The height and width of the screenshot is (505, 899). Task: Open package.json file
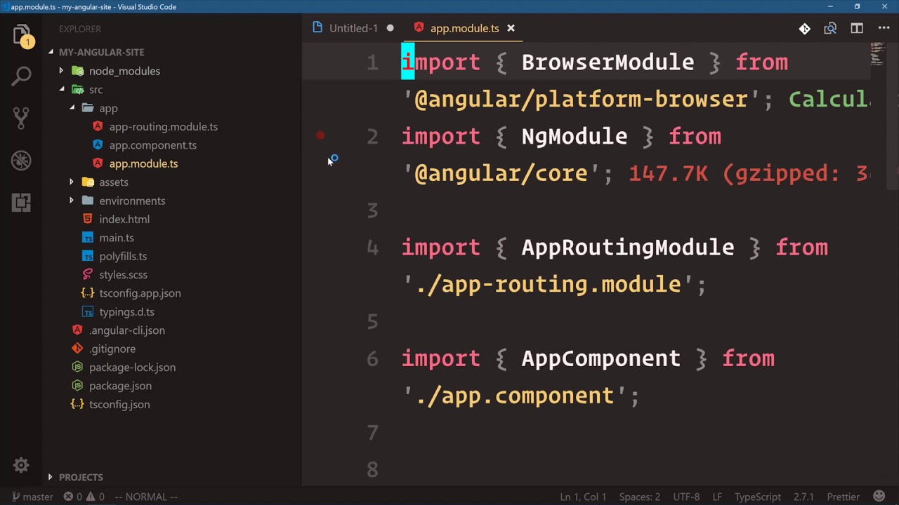click(x=120, y=386)
